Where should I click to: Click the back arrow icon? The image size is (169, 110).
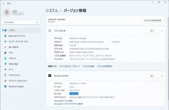4,4
